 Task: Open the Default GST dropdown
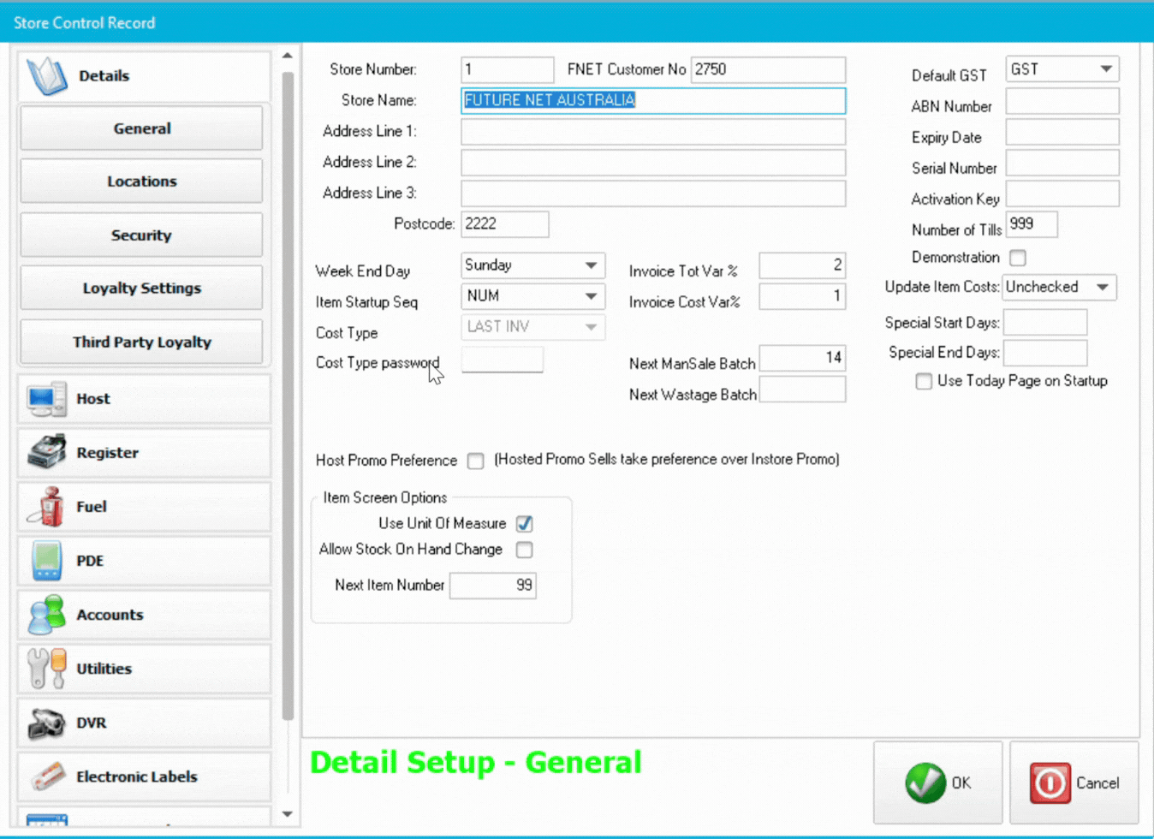(x=1105, y=69)
